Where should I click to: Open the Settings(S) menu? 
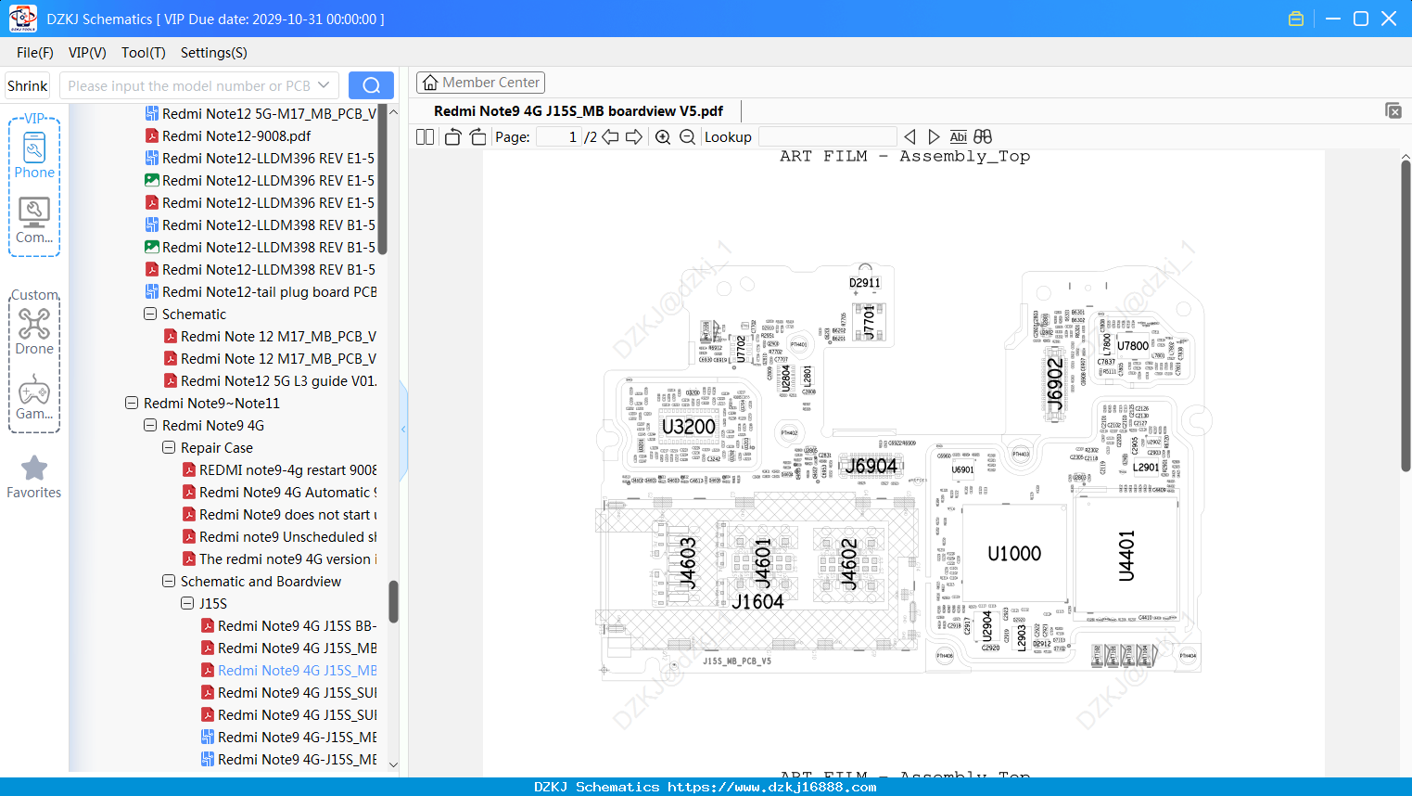click(214, 53)
